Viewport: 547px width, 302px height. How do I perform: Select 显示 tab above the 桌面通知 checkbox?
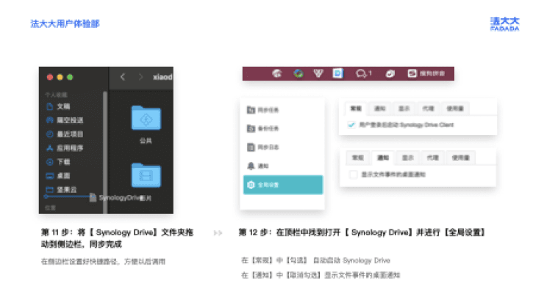[x=407, y=158]
